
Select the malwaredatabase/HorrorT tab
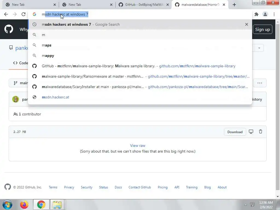point(200,5)
